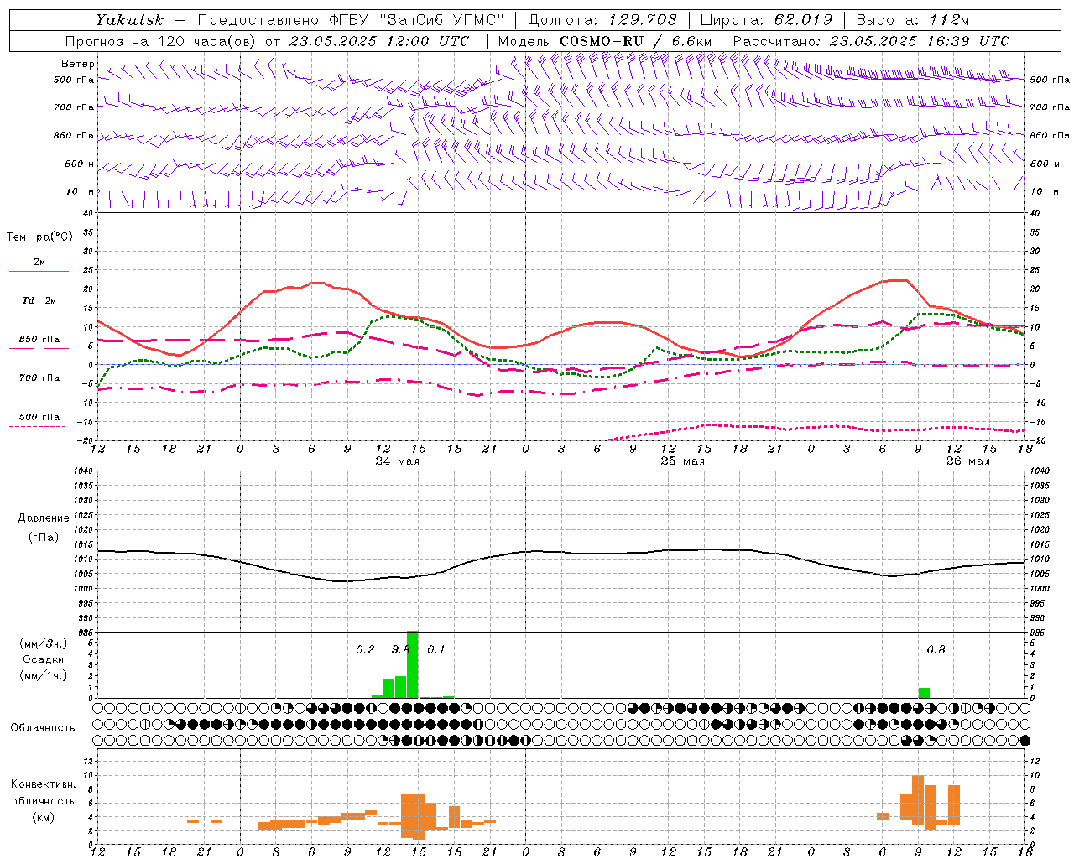Screen dimensions: 1074x859
Task: Select the Осадки precipitation label
Action: coord(44,659)
